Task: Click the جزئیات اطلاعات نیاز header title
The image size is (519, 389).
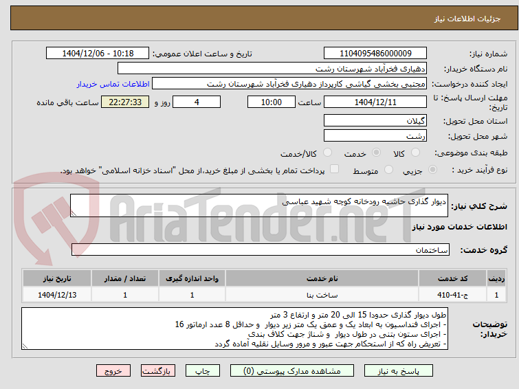Action: 467,19
